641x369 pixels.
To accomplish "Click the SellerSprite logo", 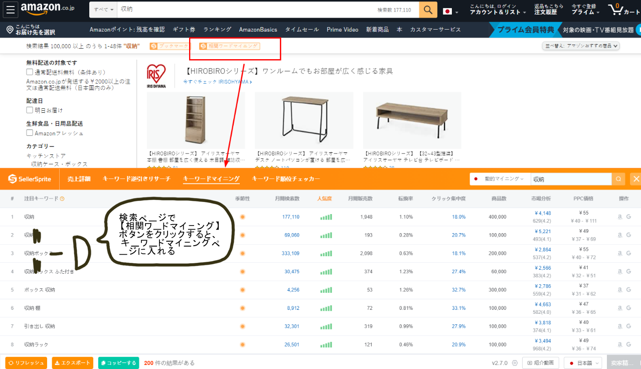I will [x=30, y=179].
